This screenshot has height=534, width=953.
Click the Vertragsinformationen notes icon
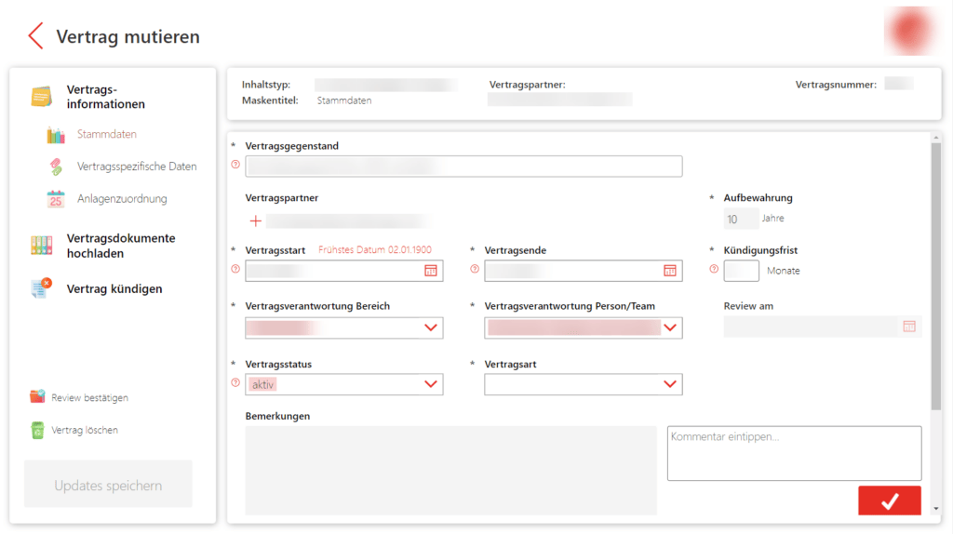(x=41, y=97)
